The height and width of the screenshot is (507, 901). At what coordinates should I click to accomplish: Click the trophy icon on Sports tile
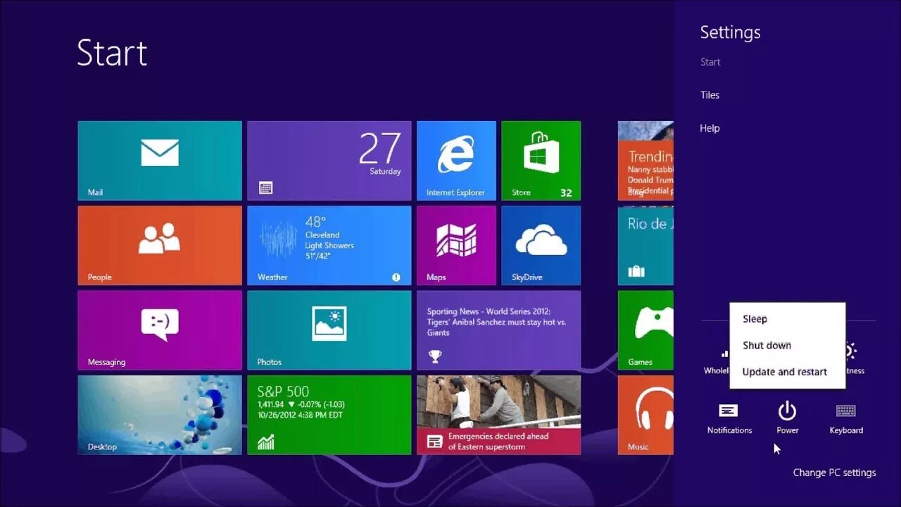click(x=435, y=357)
